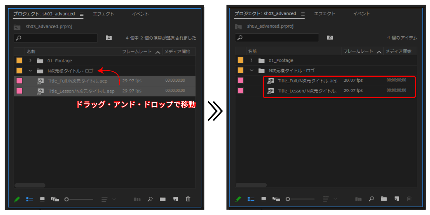Select right プロジェクト: sh03_advanced tab
The image size is (430, 215).
[266, 14]
